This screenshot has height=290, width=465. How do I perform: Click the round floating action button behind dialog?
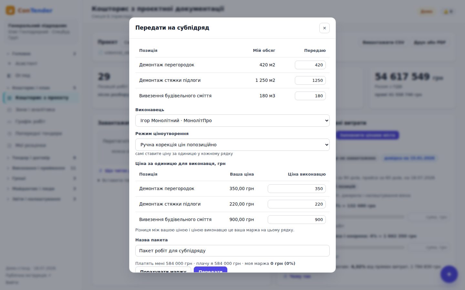[449, 274]
